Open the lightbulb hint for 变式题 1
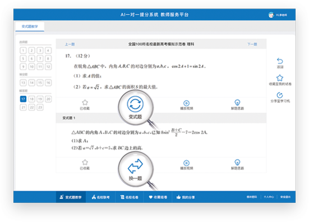309x222 pixels. 237,162
